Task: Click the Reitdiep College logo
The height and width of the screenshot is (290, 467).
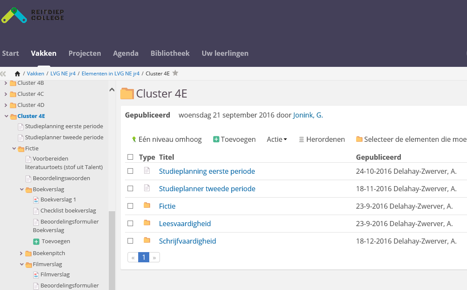Action: pyautogui.click(x=32, y=15)
